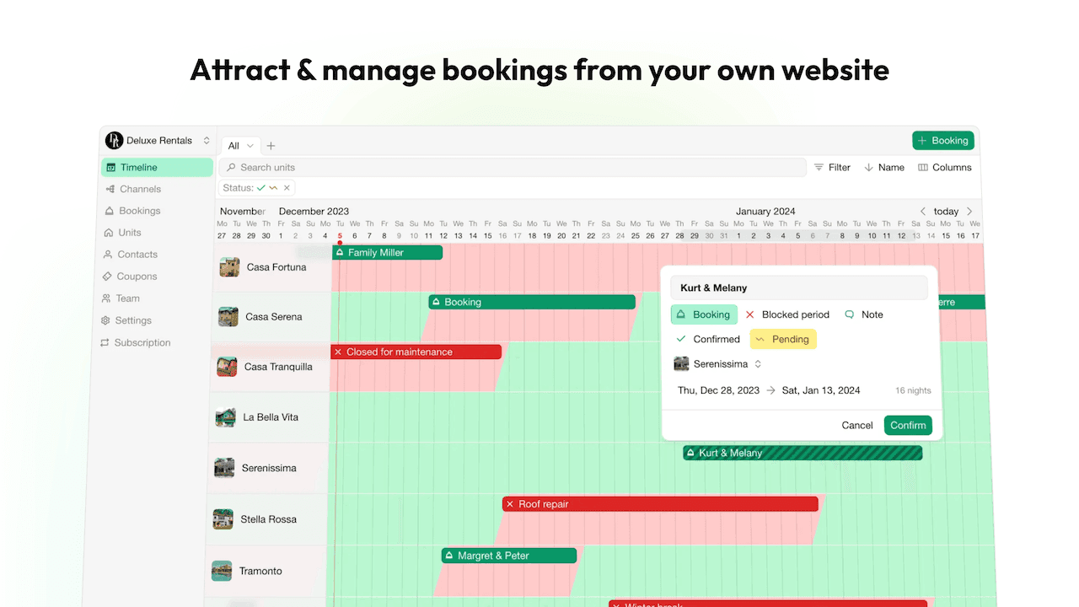Open the Bookings menu item
Screen dimensions: 1079x607
click(139, 211)
